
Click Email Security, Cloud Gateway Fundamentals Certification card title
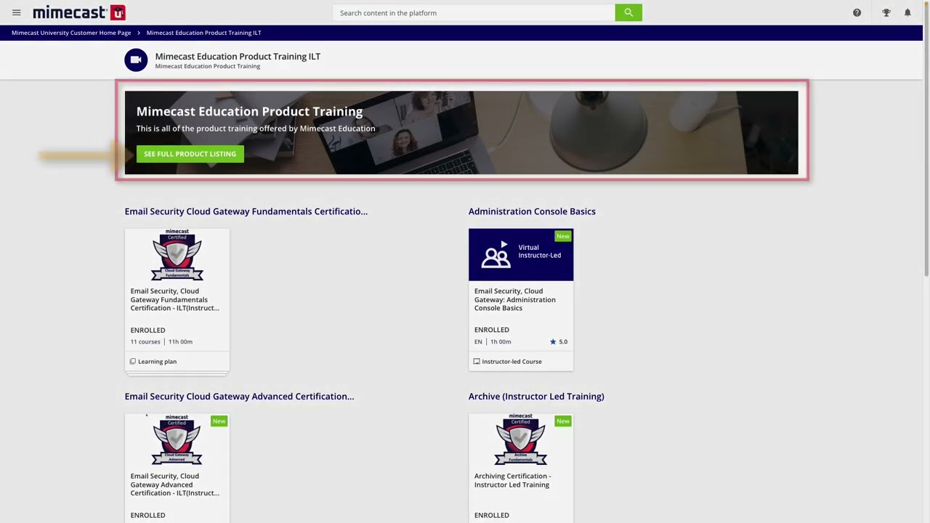coord(174,299)
